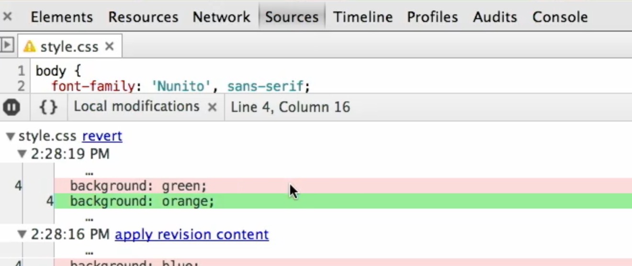Collapse the 2:28:19 PM revision

[x=22, y=154]
